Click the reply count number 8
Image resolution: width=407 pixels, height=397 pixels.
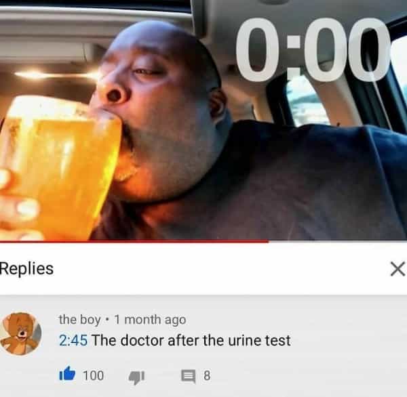207,375
